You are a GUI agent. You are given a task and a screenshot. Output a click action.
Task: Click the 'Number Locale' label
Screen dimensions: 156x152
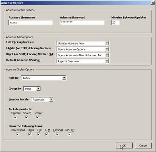point(19,99)
